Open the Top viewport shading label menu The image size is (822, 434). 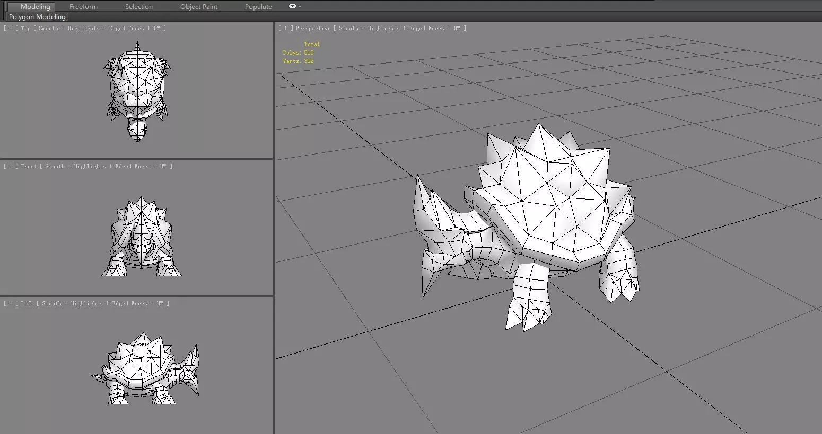[99, 28]
